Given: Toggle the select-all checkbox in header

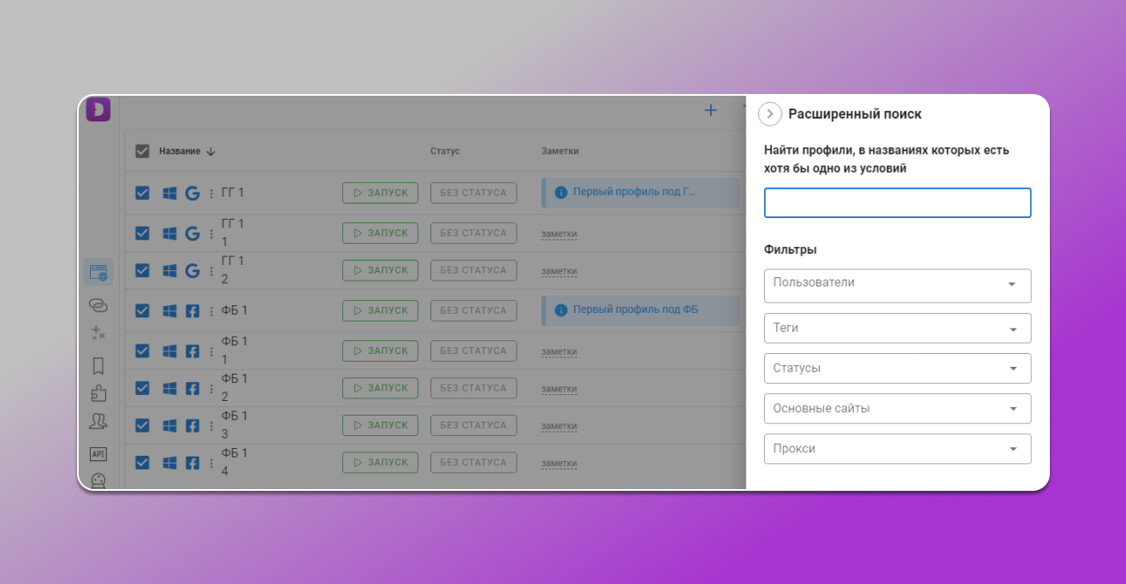Looking at the screenshot, I should (142, 151).
